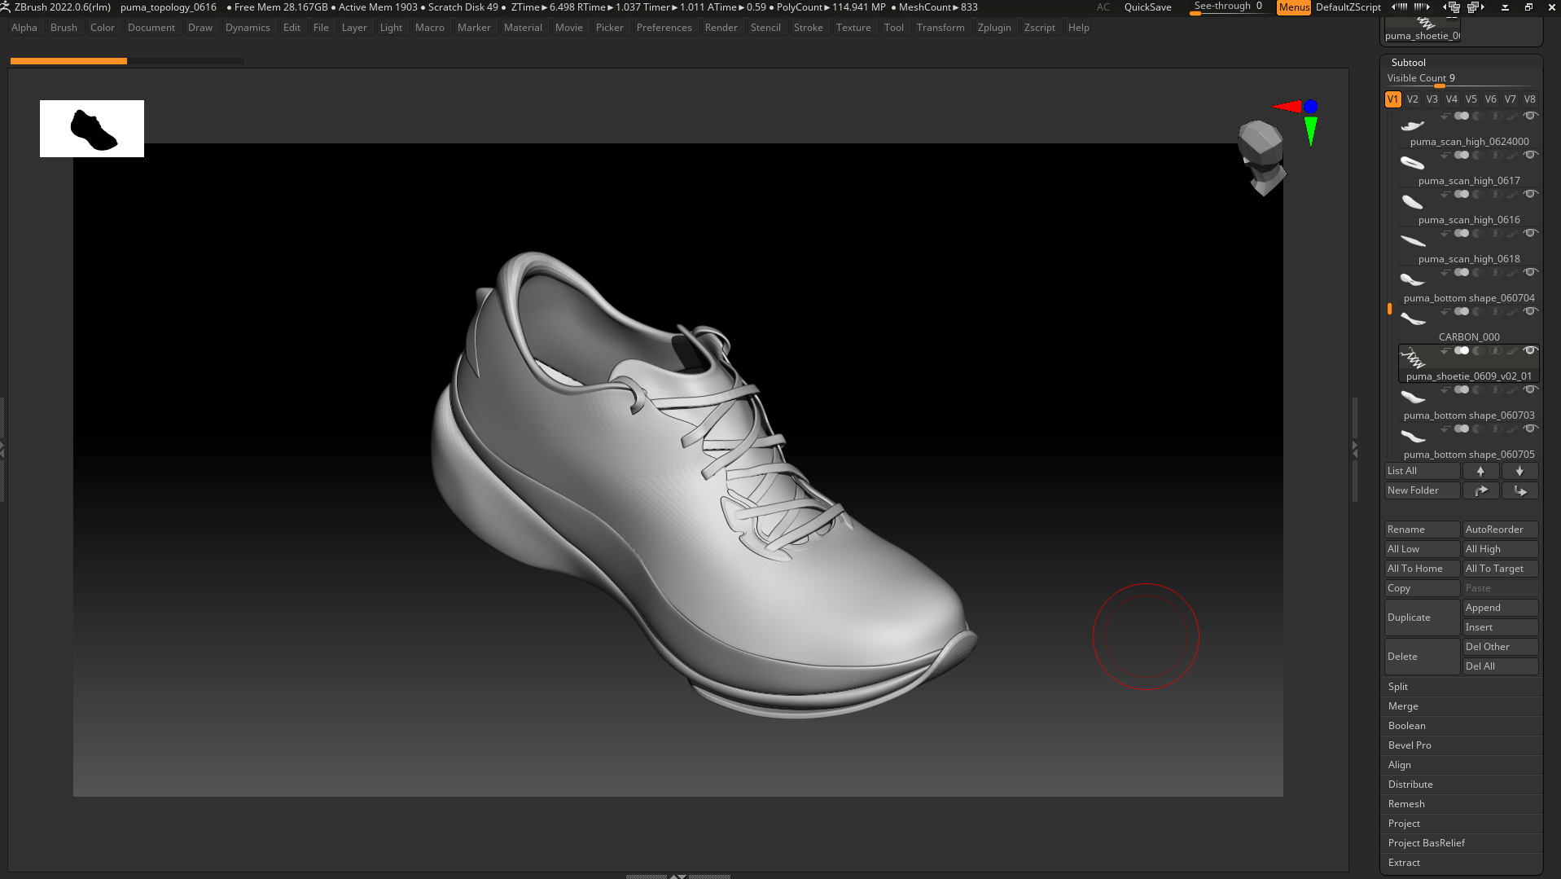Click the polypaint brush icon on CARBON_000

[1512, 312]
